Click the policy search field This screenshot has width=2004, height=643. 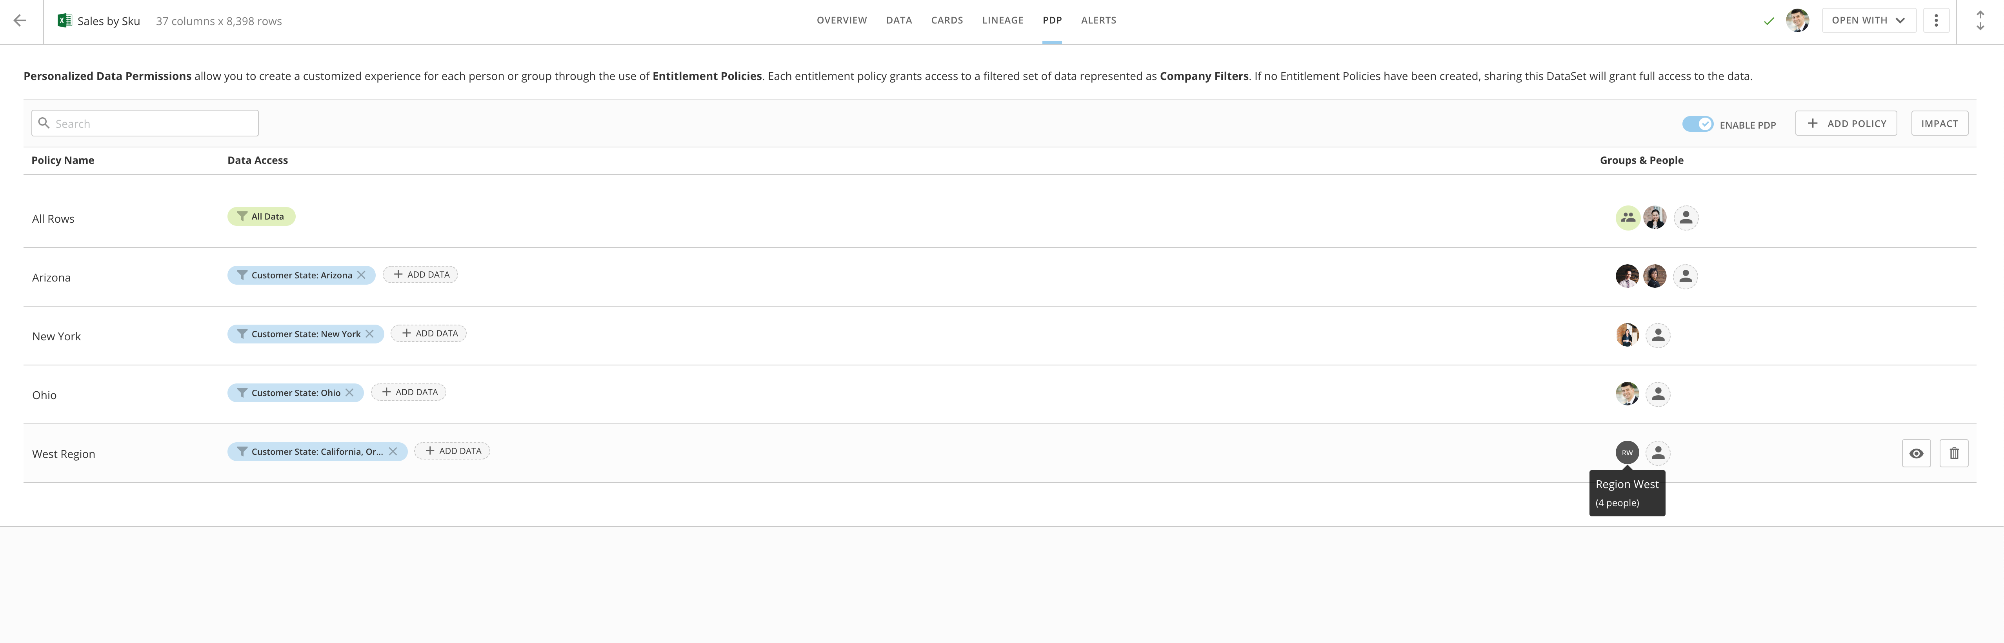(x=145, y=124)
